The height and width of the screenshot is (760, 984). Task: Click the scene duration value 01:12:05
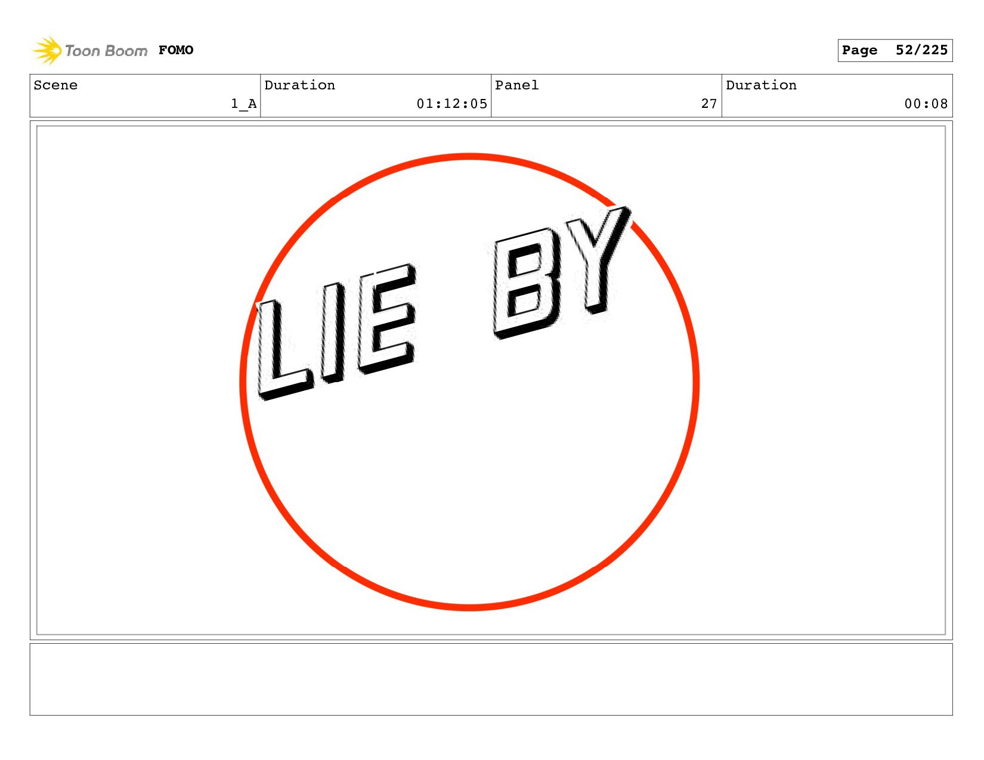(452, 104)
